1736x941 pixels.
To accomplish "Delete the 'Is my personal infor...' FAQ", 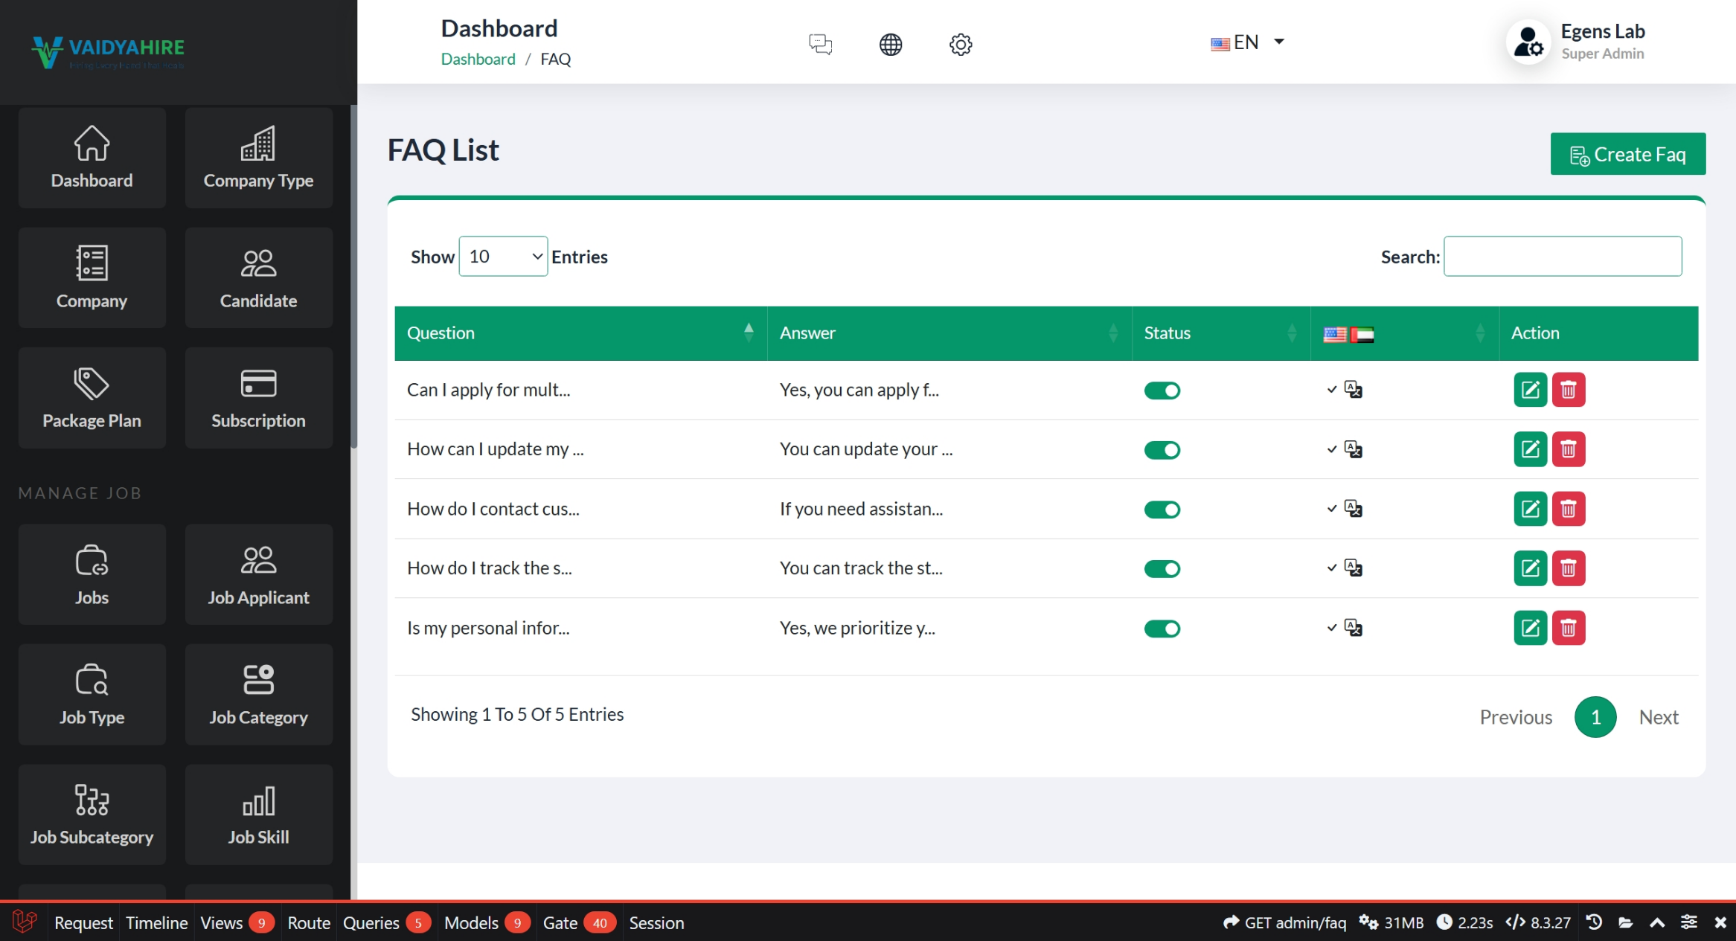I will coord(1568,629).
